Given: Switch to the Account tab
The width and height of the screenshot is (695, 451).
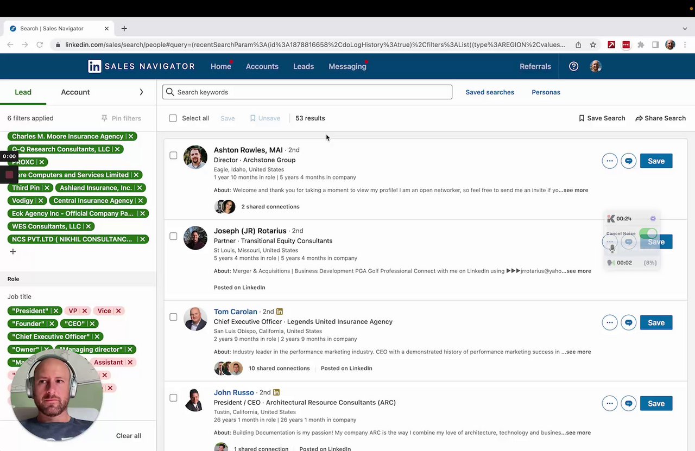Looking at the screenshot, I should click(x=75, y=92).
